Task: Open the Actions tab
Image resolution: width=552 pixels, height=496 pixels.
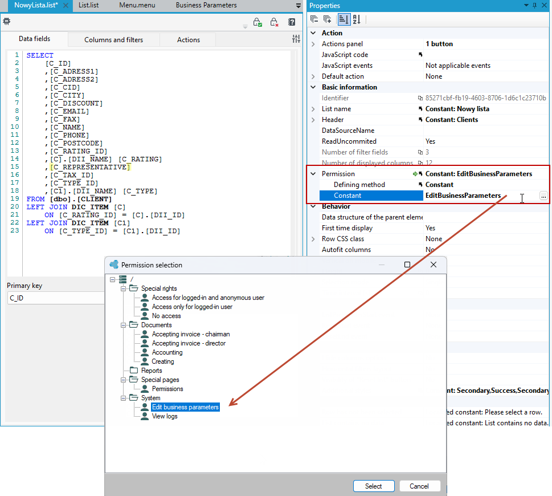Action: pos(189,40)
